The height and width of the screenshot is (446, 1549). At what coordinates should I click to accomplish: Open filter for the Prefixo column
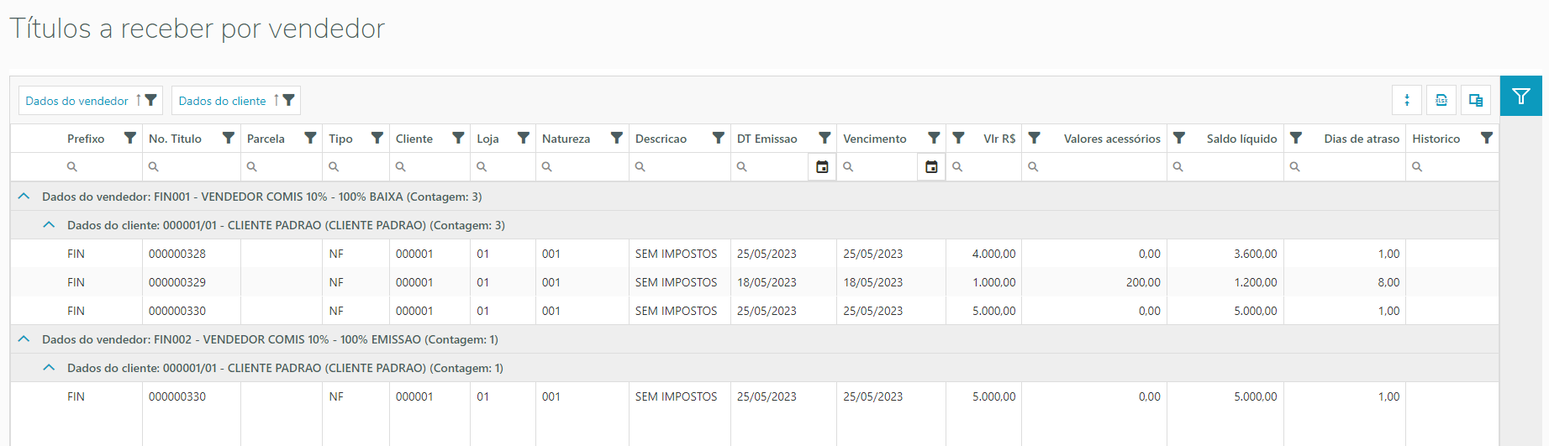[130, 139]
